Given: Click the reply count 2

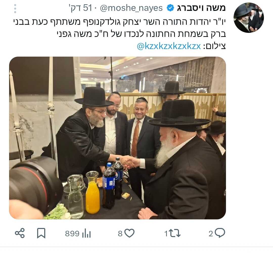Looking at the screenshot, I should [211, 234].
